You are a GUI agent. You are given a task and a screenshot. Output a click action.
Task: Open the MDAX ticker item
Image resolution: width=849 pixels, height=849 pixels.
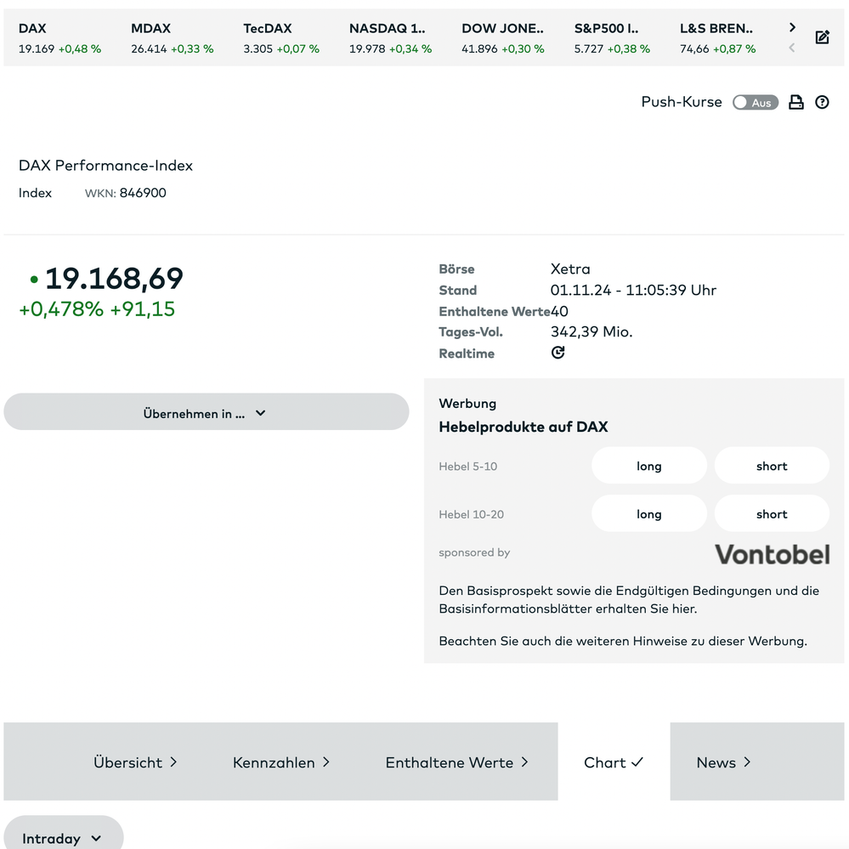pyautogui.click(x=172, y=38)
